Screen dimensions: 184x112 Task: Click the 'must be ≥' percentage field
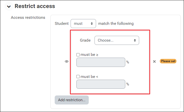101,62
